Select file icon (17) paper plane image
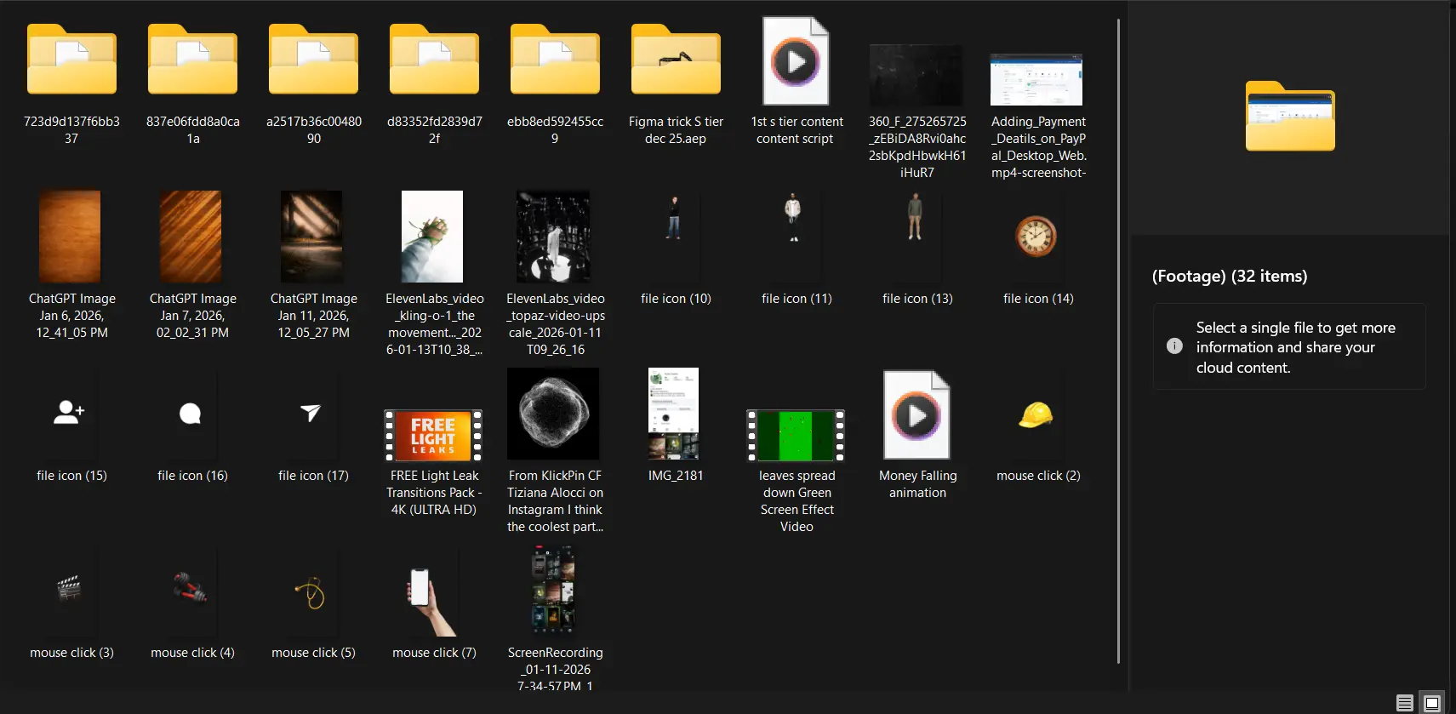This screenshot has width=1456, height=714. [x=311, y=414]
